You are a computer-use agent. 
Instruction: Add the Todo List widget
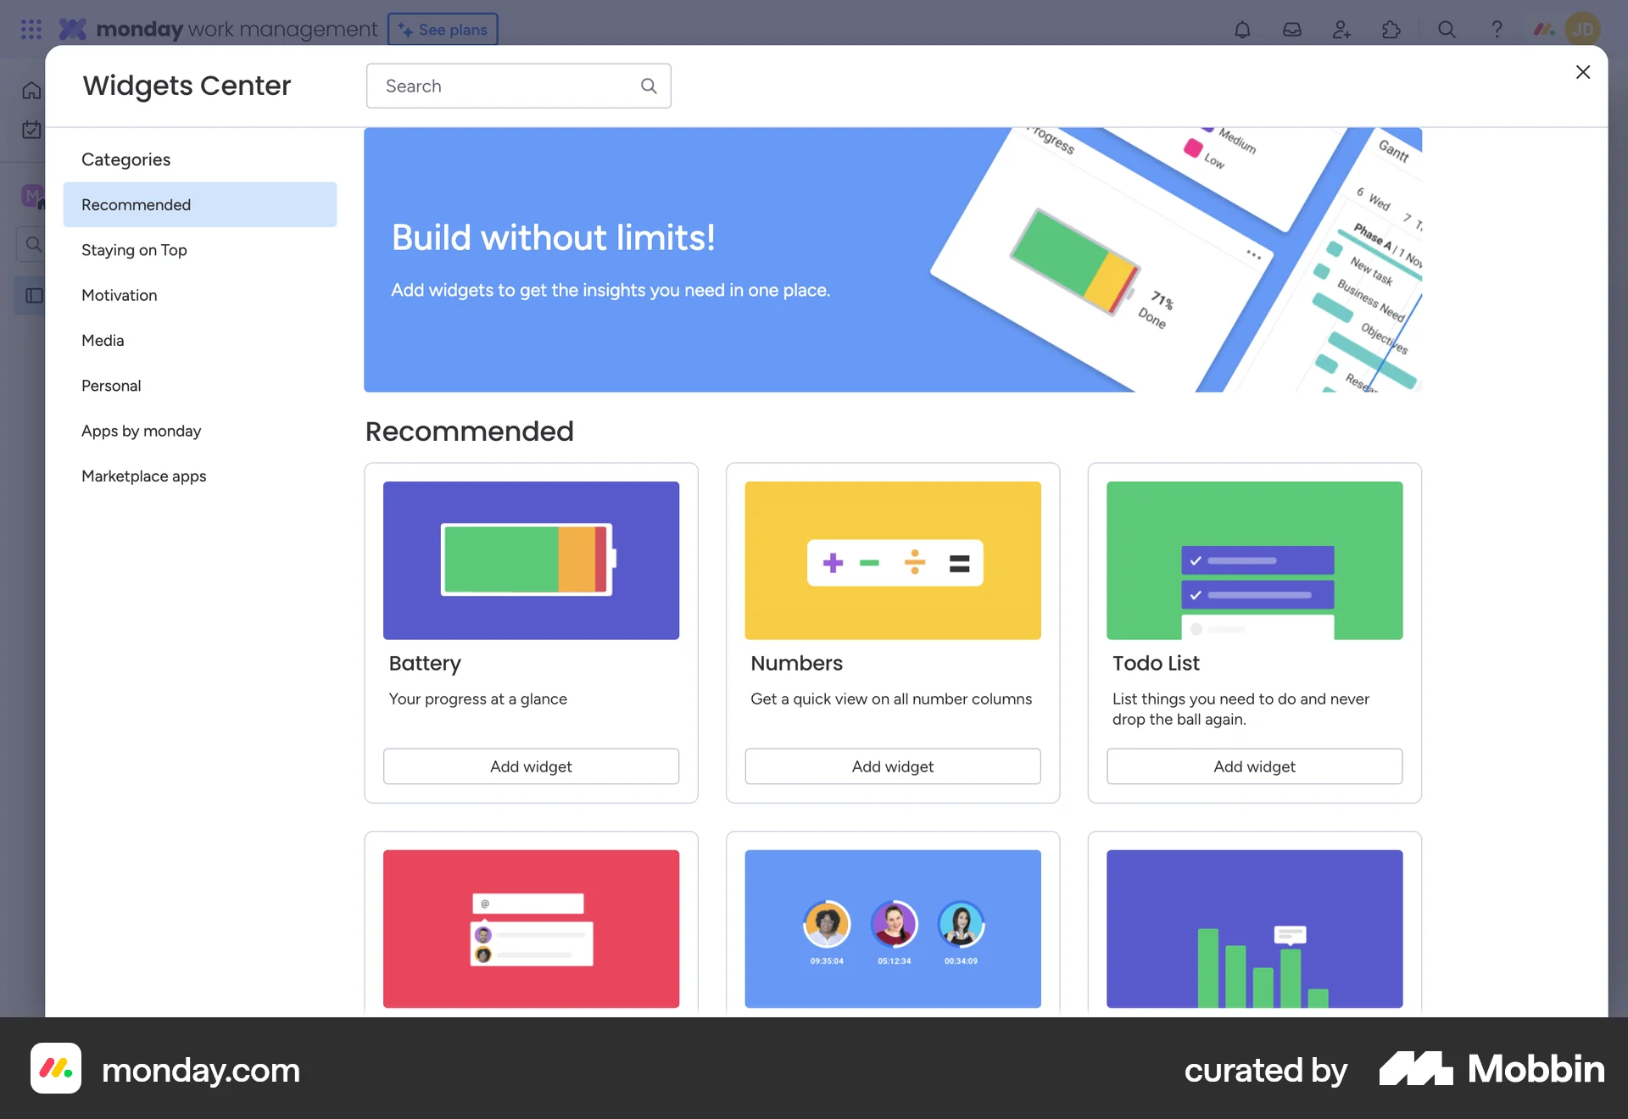[x=1254, y=765]
